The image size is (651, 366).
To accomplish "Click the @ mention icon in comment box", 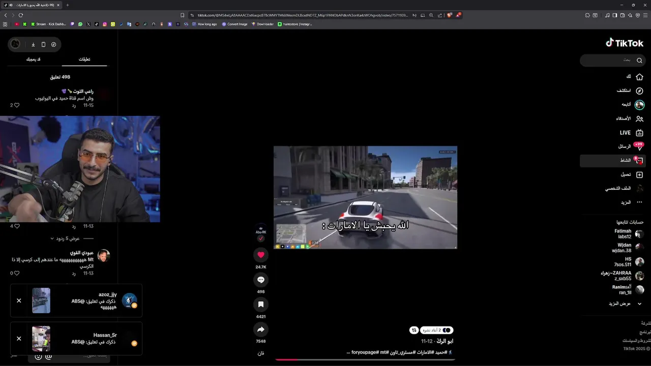I will pos(49,357).
